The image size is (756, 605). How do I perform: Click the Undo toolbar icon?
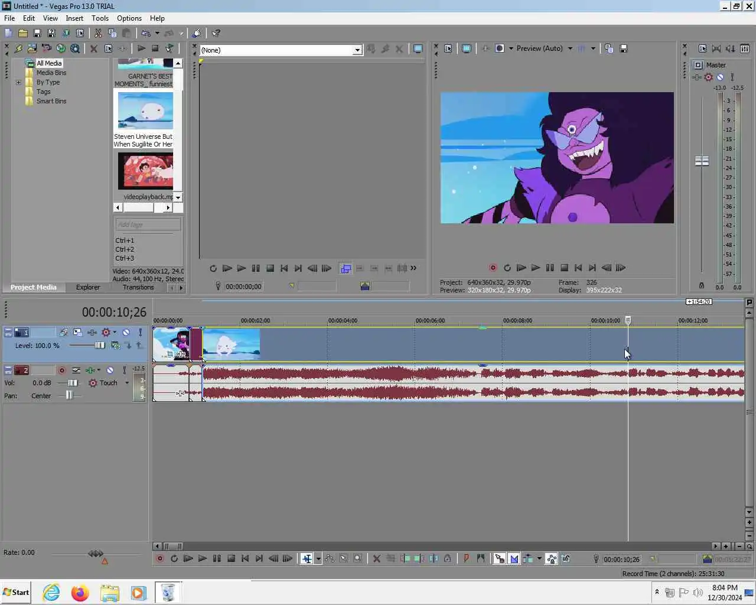point(146,33)
